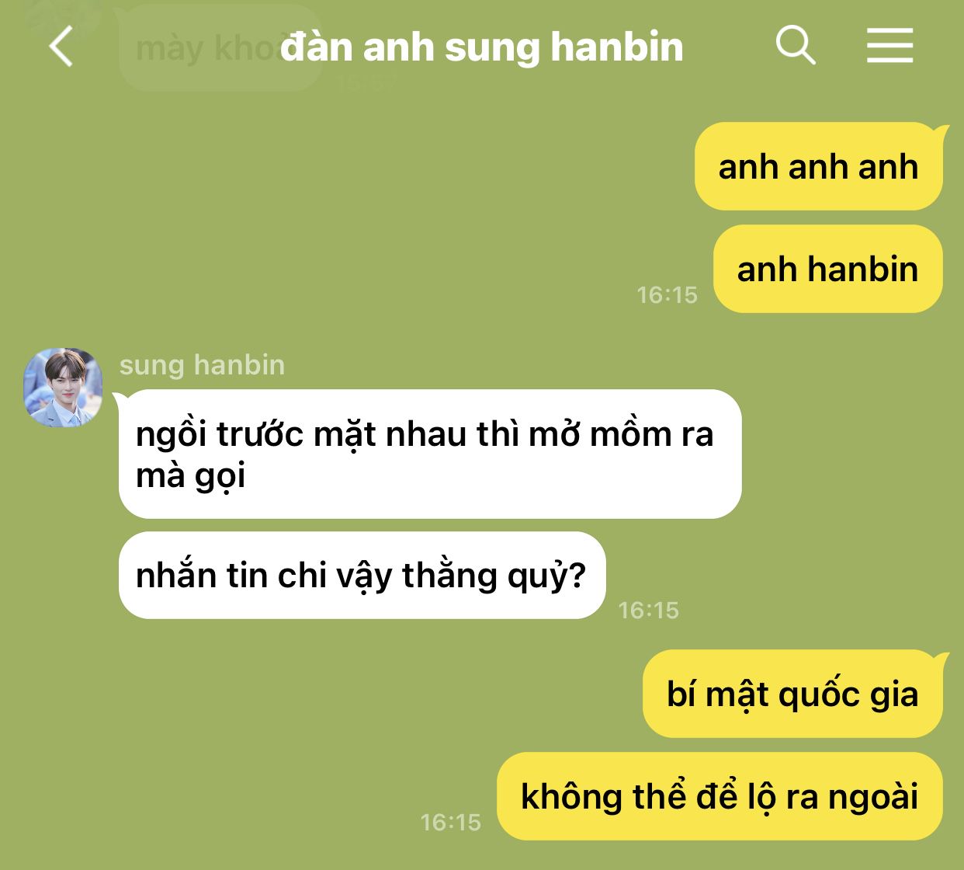This screenshot has width=964, height=870.
Task: Select the "không thể để lộ ra ngoài" bubble
Action: coord(720,796)
